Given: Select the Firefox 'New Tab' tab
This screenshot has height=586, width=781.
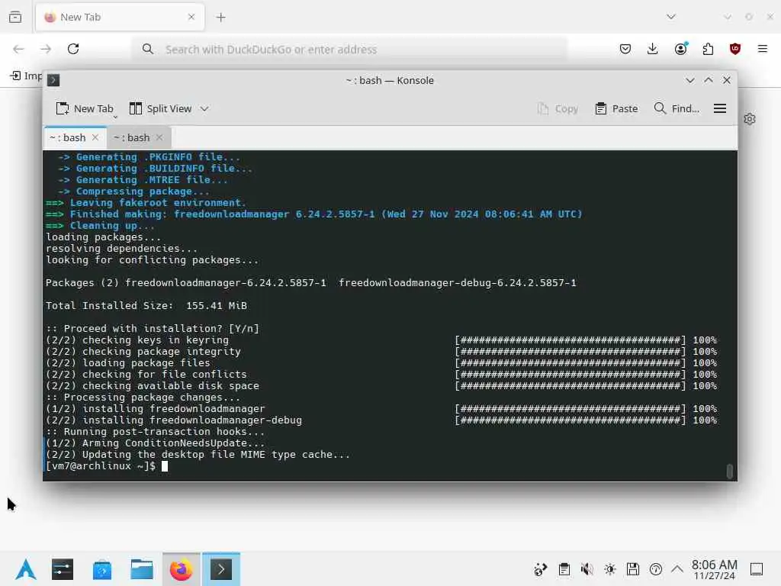Looking at the screenshot, I should (x=120, y=17).
